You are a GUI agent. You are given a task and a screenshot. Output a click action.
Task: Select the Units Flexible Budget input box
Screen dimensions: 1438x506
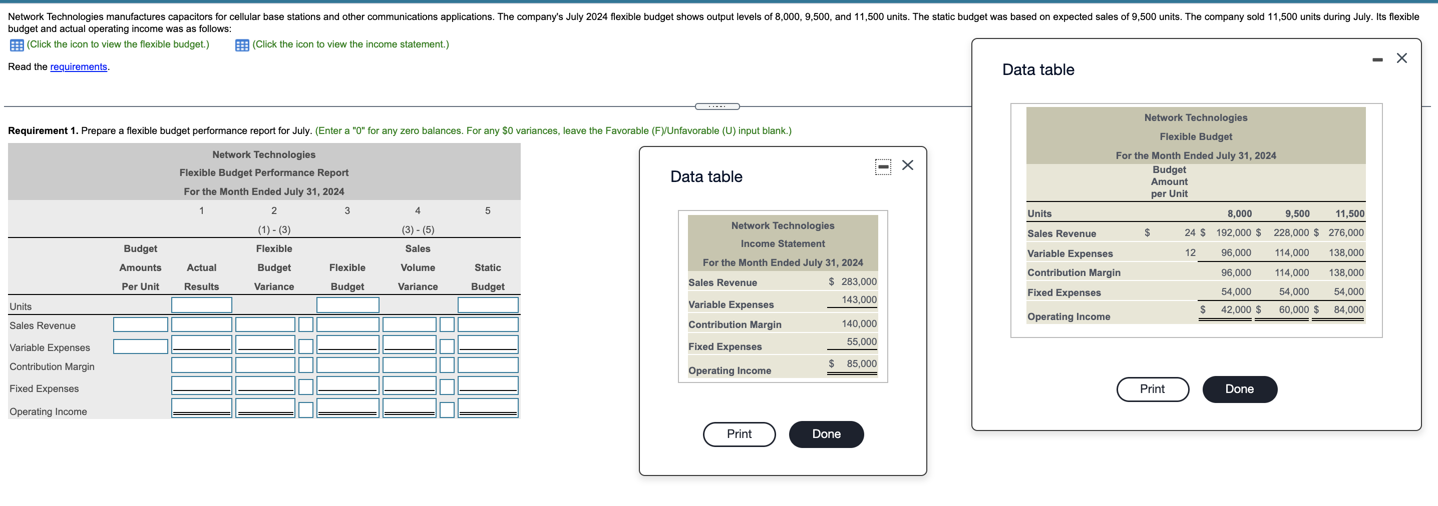(348, 305)
